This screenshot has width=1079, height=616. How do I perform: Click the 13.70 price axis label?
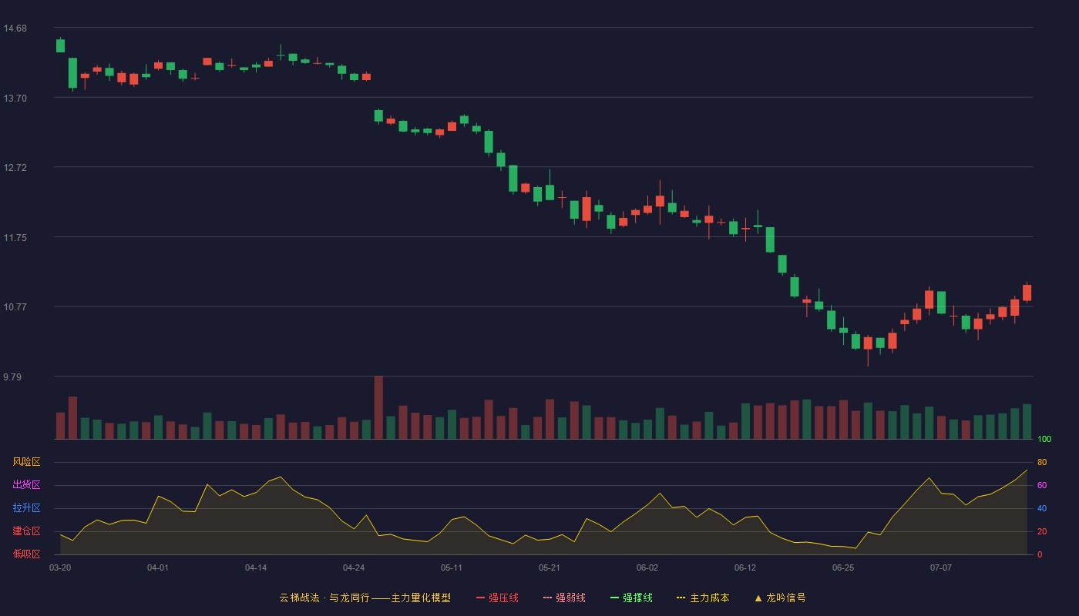[15, 99]
